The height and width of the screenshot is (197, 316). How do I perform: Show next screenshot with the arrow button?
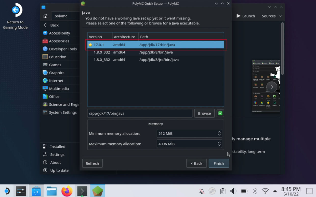tap(272, 87)
